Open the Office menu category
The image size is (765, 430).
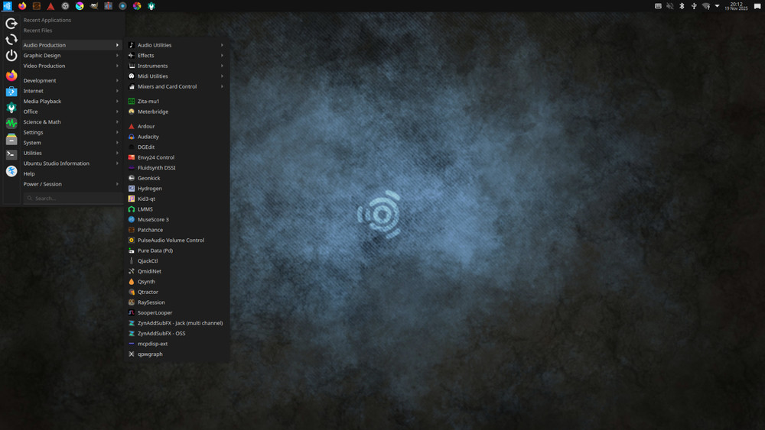click(71, 112)
